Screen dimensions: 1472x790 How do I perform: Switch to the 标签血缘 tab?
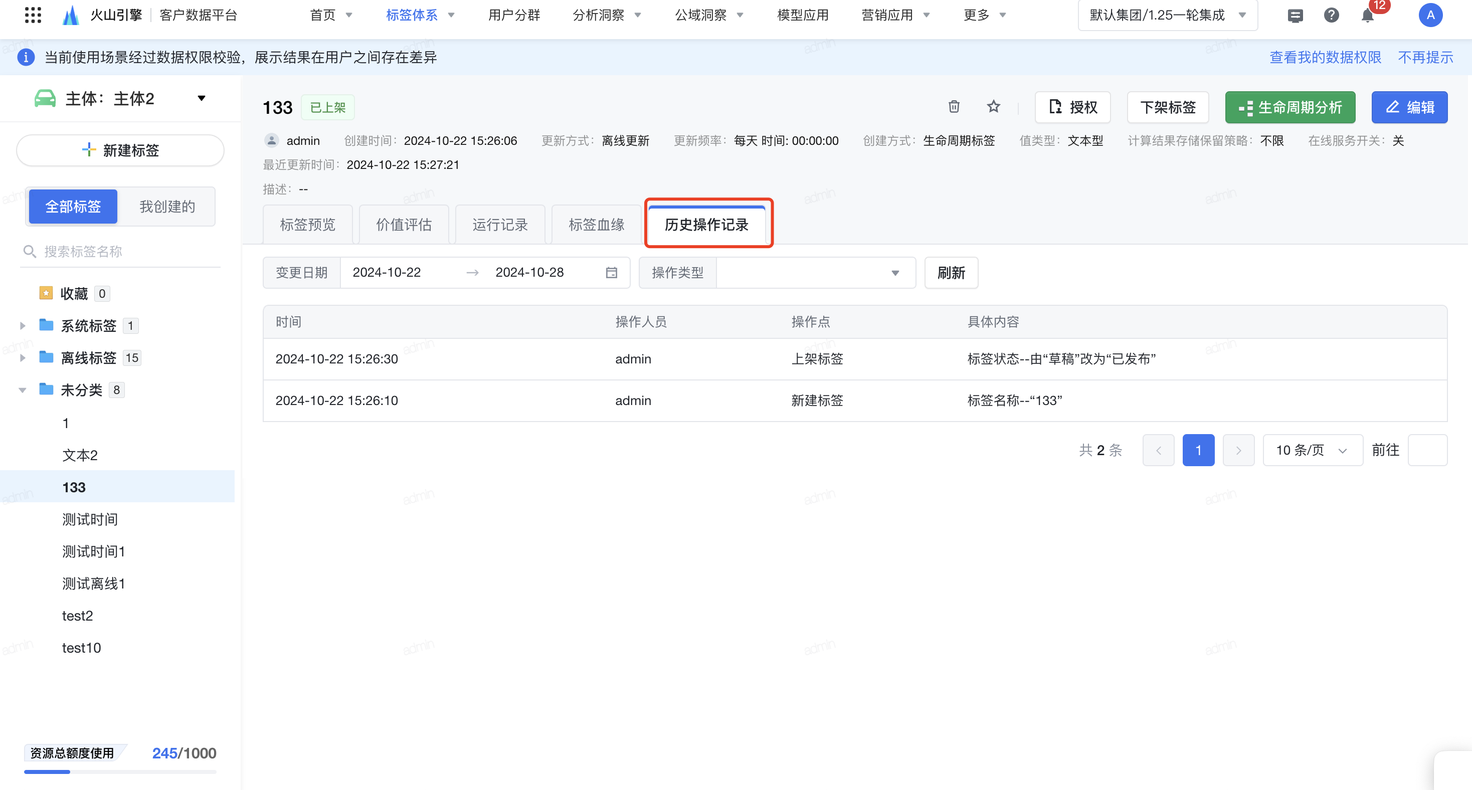click(x=597, y=225)
